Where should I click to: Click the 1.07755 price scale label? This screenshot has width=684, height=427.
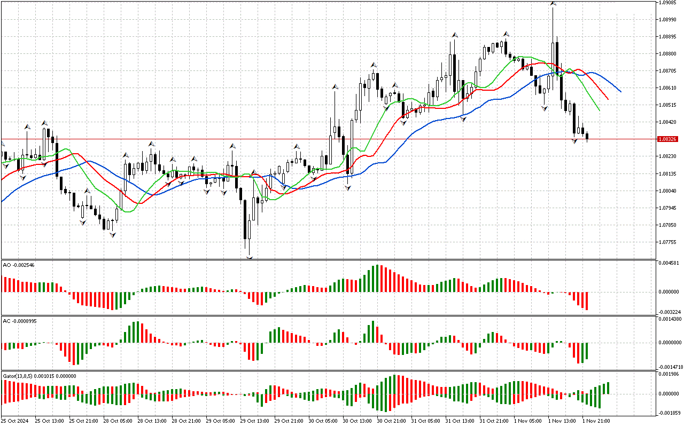point(668,242)
